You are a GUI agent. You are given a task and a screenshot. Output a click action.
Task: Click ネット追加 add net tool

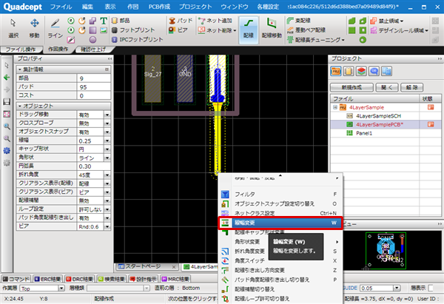point(215,21)
